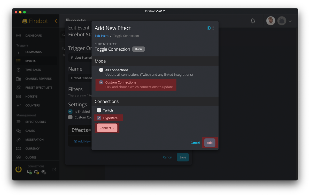Collapse the sidebar with the orange chevron
This screenshot has width=310, height=196.
click(x=56, y=21)
